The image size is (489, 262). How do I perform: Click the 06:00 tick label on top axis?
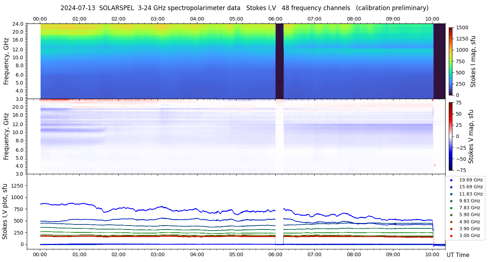[275, 19]
